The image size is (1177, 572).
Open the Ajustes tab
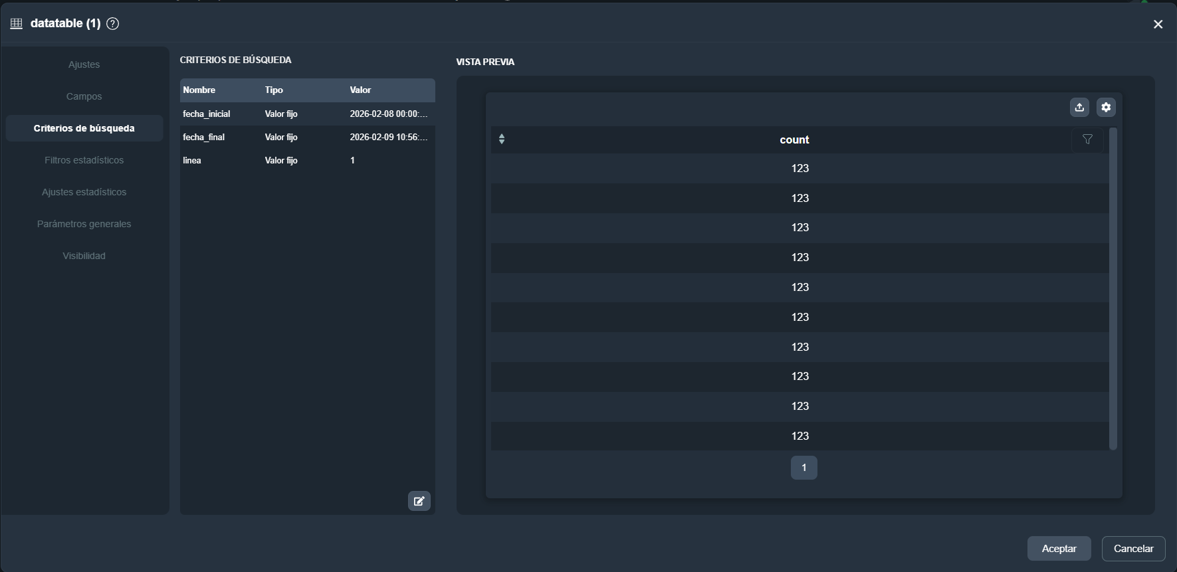point(84,64)
